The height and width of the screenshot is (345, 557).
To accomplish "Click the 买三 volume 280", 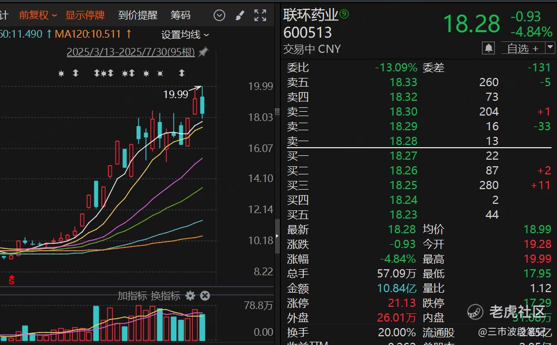I will tap(489, 185).
